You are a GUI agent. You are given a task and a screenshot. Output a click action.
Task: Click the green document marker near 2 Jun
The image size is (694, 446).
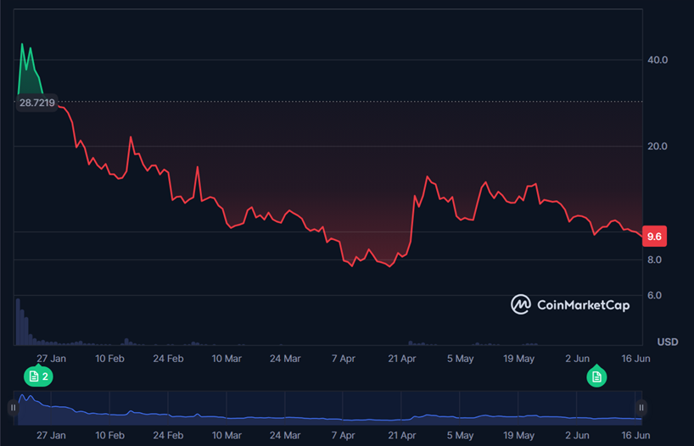pyautogui.click(x=596, y=376)
